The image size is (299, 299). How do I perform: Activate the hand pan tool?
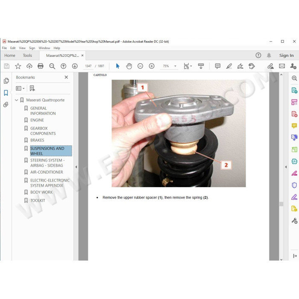[129, 66]
